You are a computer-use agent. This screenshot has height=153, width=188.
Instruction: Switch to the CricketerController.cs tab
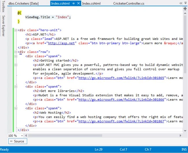(x=129, y=3)
